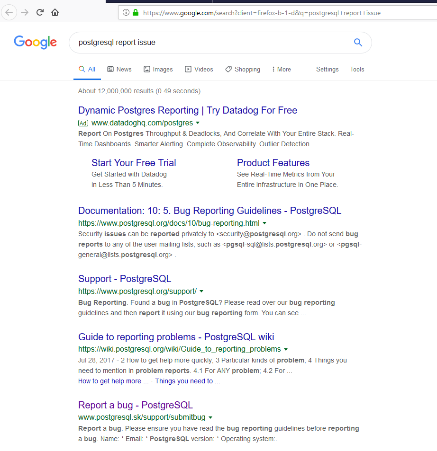Expand dropdown arrow next to datadoghq.com URL

point(198,123)
